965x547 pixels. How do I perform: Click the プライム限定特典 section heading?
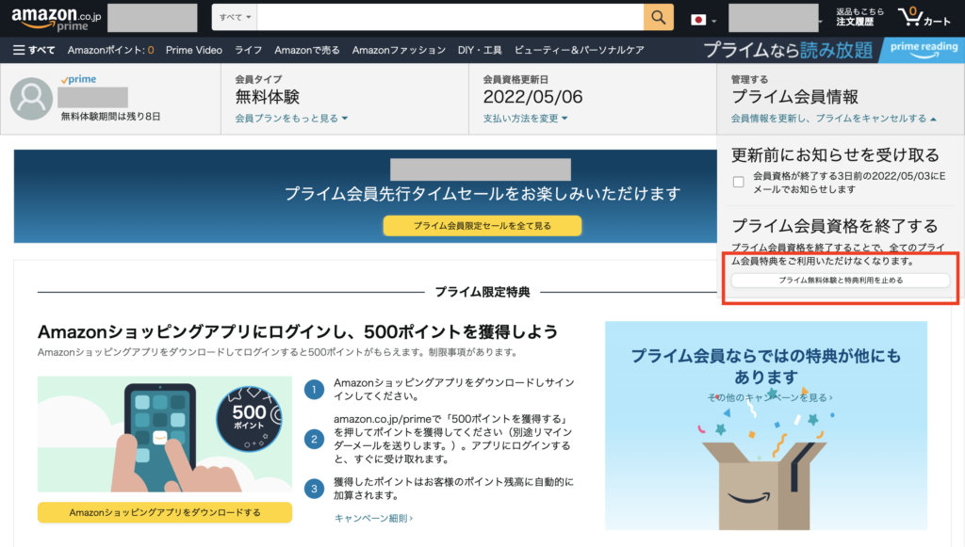point(482,292)
